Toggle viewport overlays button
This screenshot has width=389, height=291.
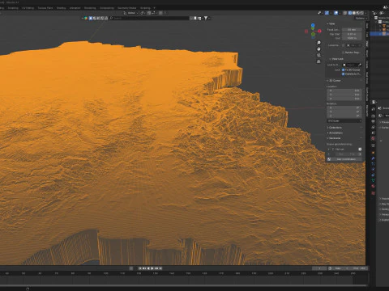[336, 13]
